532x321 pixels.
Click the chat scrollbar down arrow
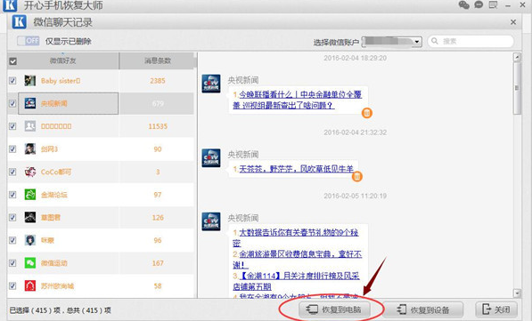pyautogui.click(x=517, y=293)
